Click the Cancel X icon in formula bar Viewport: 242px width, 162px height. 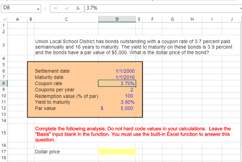click(56, 8)
